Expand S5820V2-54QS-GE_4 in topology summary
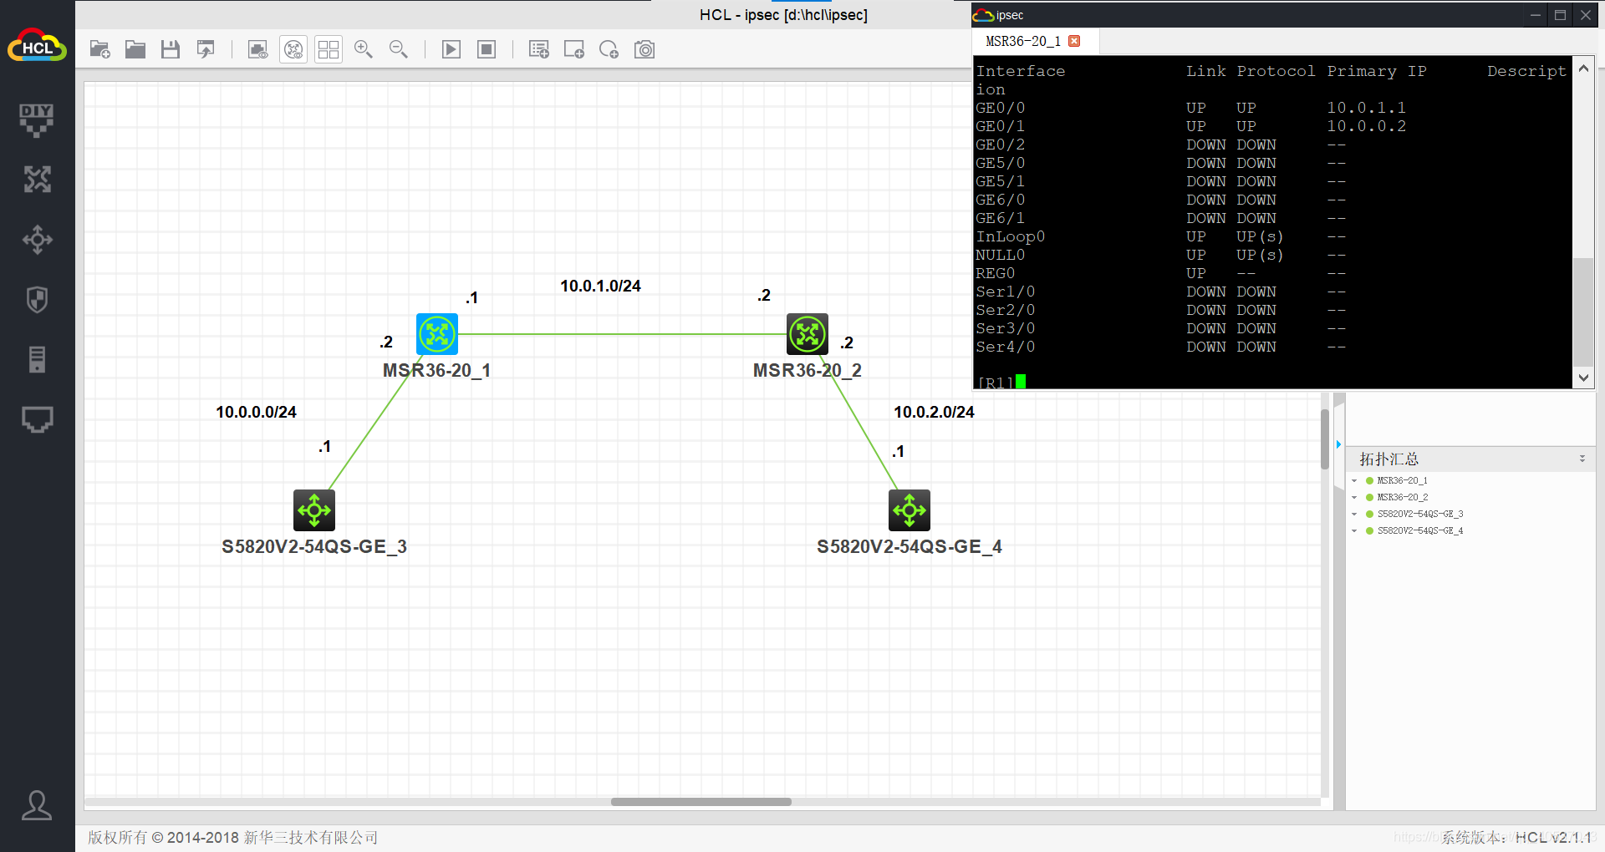The height and width of the screenshot is (852, 1605). 1354,531
